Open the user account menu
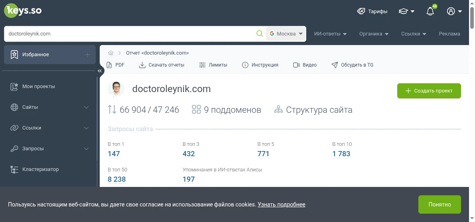 coord(454,12)
